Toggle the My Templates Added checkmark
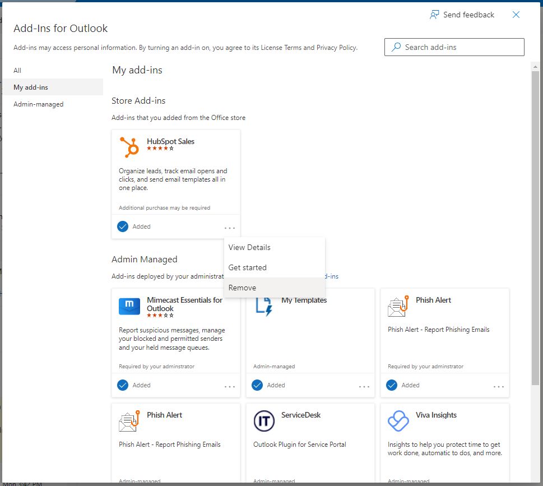 pyautogui.click(x=257, y=385)
